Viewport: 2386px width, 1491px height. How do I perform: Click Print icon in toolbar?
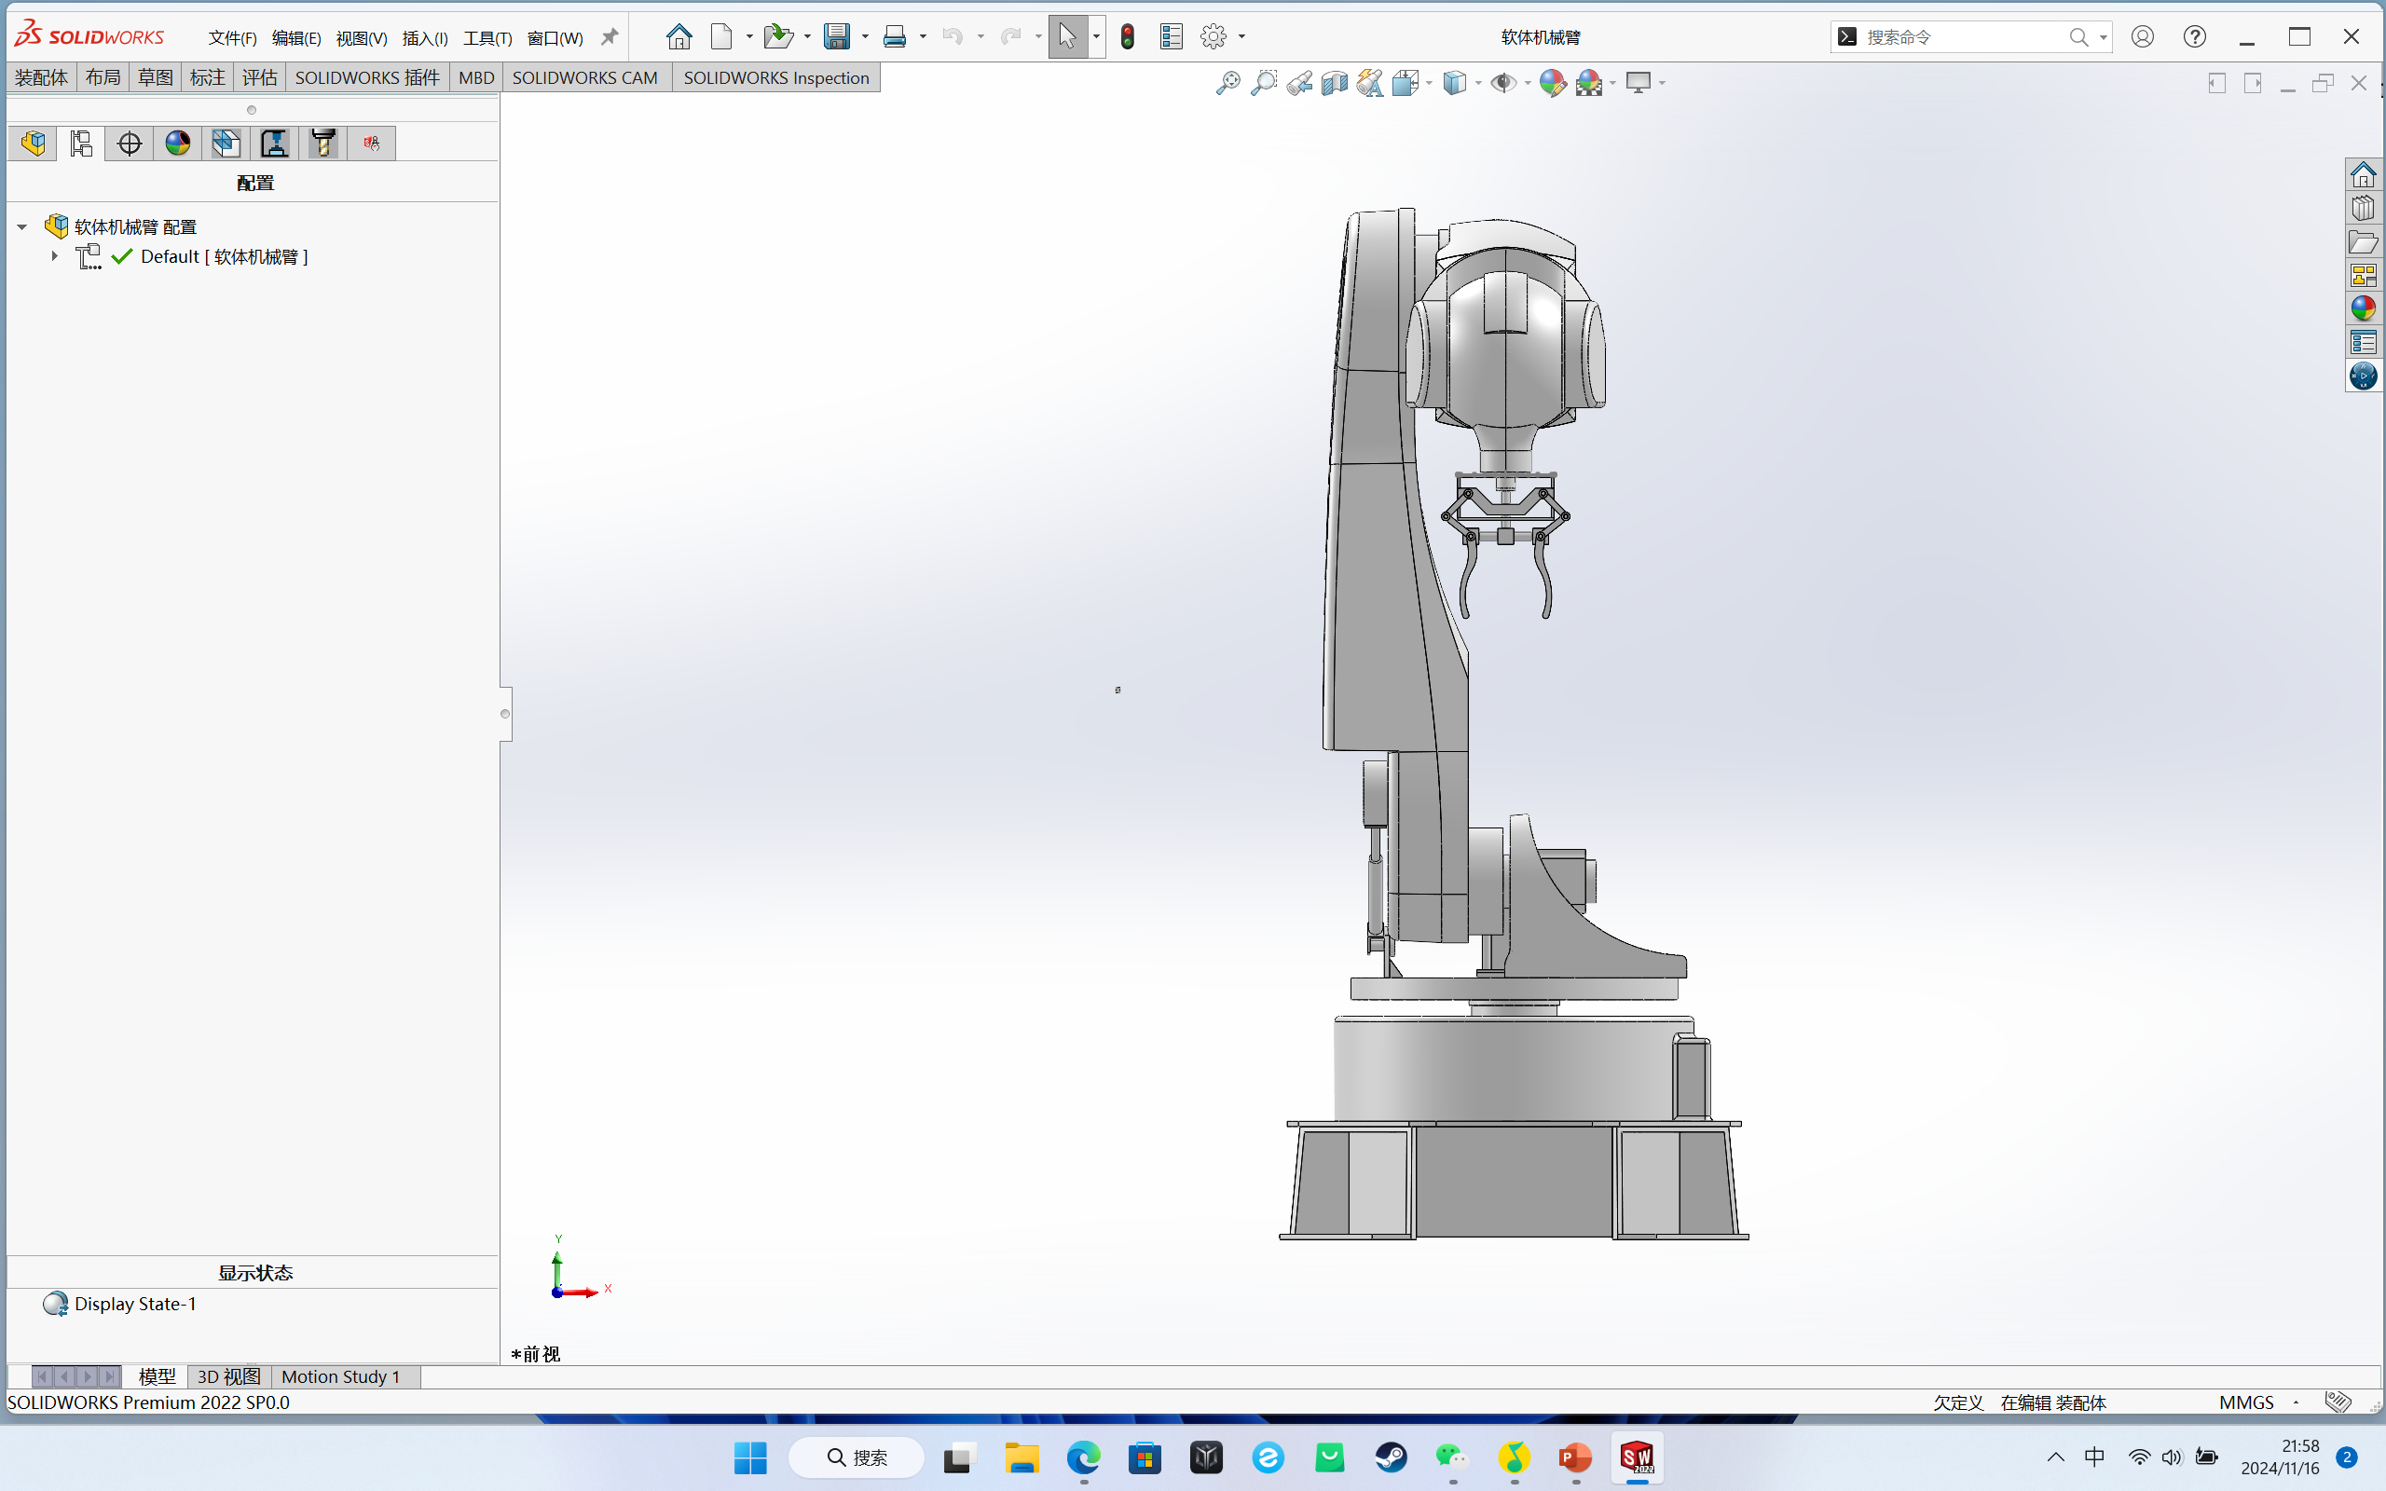tap(894, 36)
